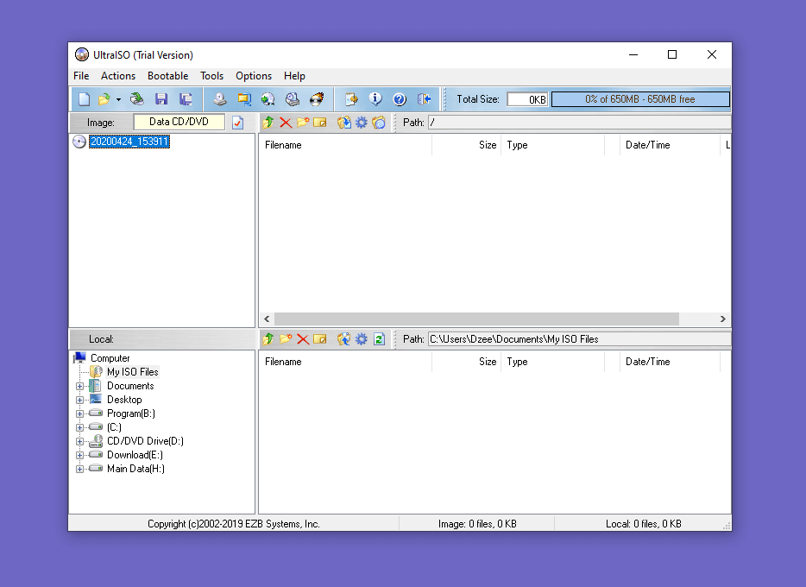
Task: Click the right arrow of the horizontal scrollbar
Action: [x=723, y=319]
